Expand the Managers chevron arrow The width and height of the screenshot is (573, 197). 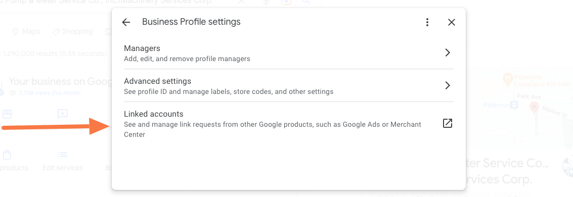[x=448, y=53]
